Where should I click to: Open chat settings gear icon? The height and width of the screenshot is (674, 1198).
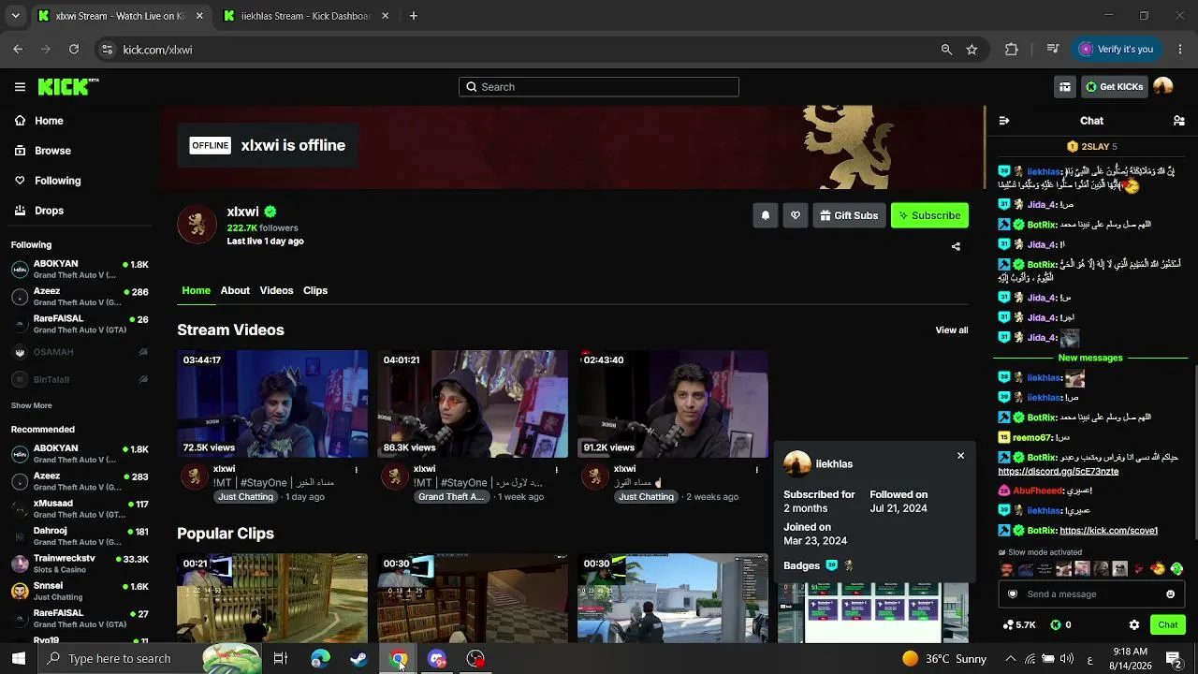point(1134,624)
